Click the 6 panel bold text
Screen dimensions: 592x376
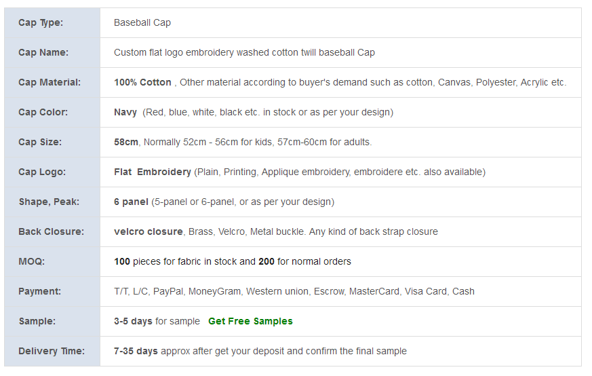coord(131,202)
